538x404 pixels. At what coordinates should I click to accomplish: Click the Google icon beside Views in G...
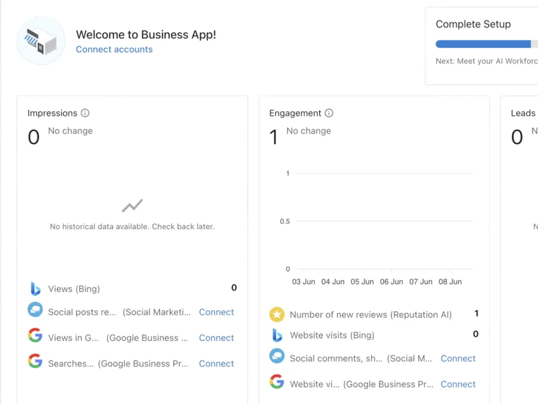pyautogui.click(x=35, y=336)
